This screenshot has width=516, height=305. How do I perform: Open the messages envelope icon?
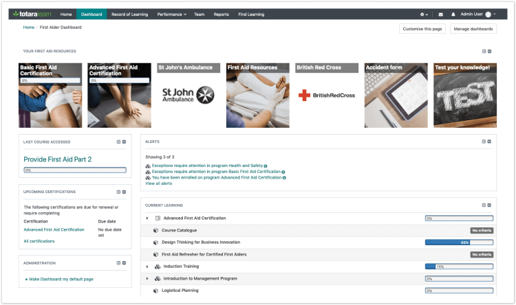click(440, 14)
